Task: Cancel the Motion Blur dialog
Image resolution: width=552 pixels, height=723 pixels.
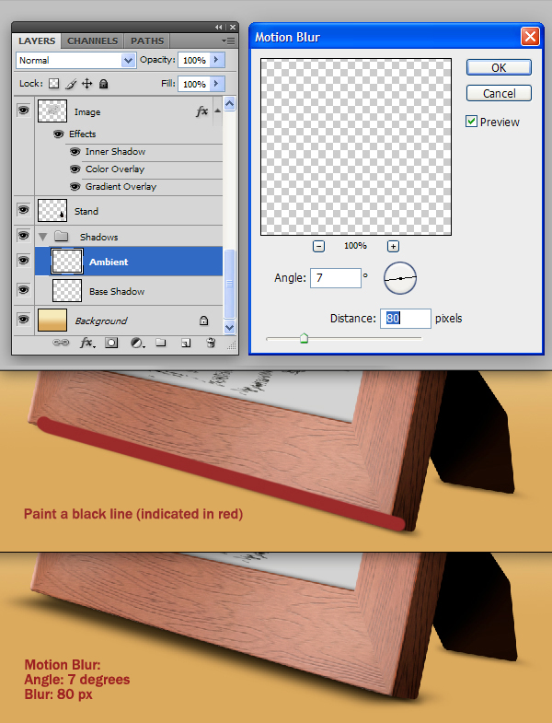Action: coord(499,93)
